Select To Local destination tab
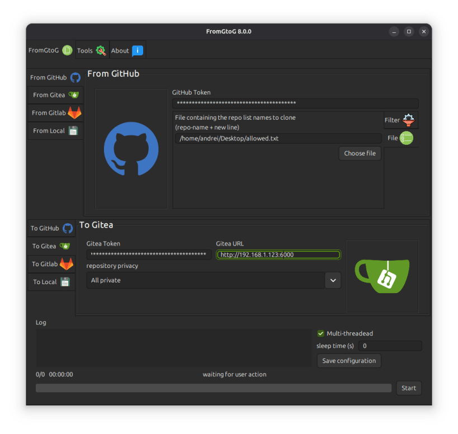The height and width of the screenshot is (434, 458). 51,281
